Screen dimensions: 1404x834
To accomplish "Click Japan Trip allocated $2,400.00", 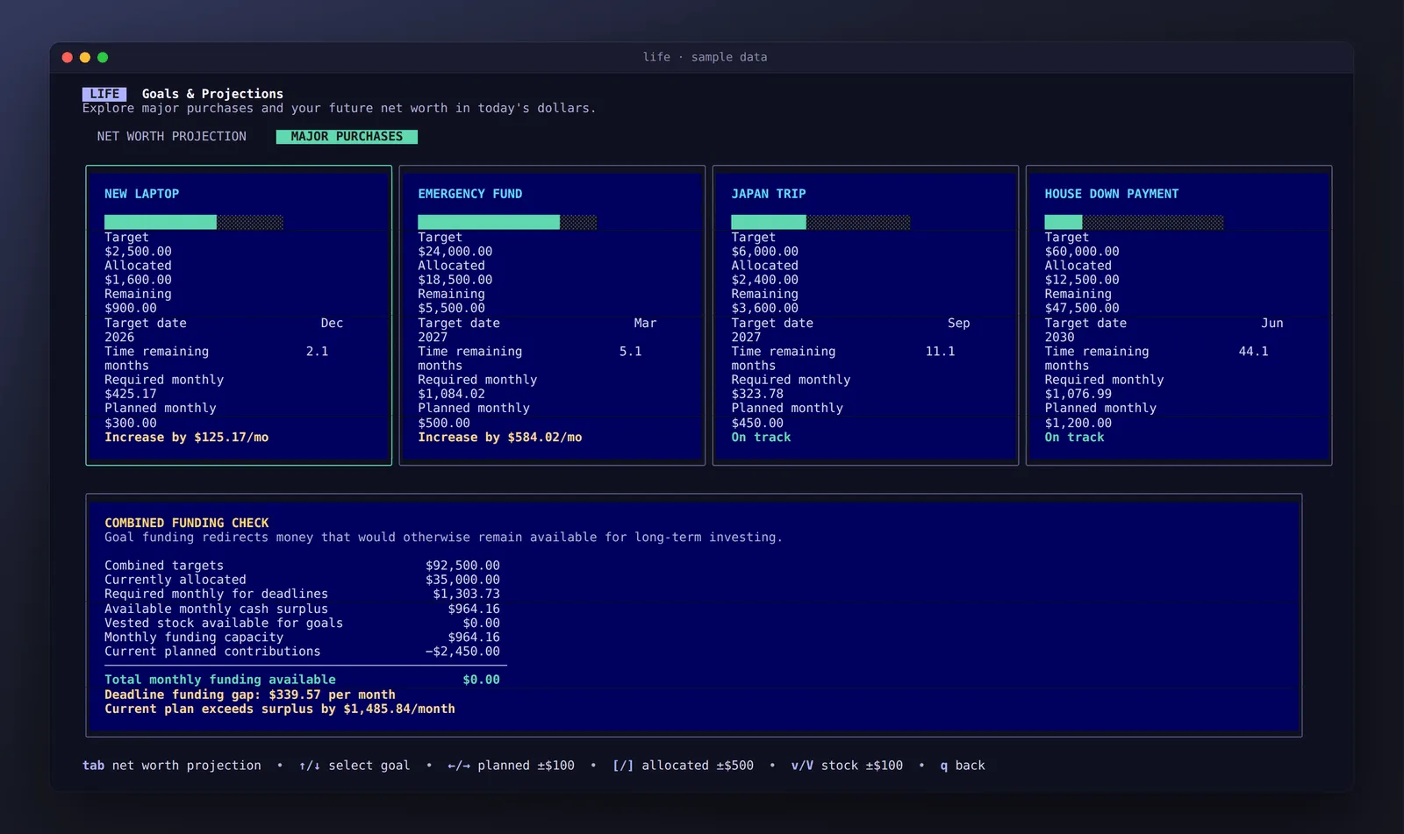I will point(764,281).
